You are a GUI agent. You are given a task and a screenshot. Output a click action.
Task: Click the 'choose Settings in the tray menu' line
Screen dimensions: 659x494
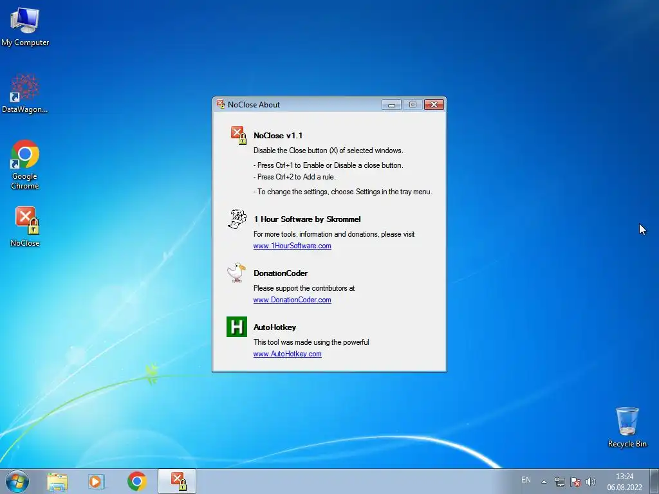click(x=343, y=192)
